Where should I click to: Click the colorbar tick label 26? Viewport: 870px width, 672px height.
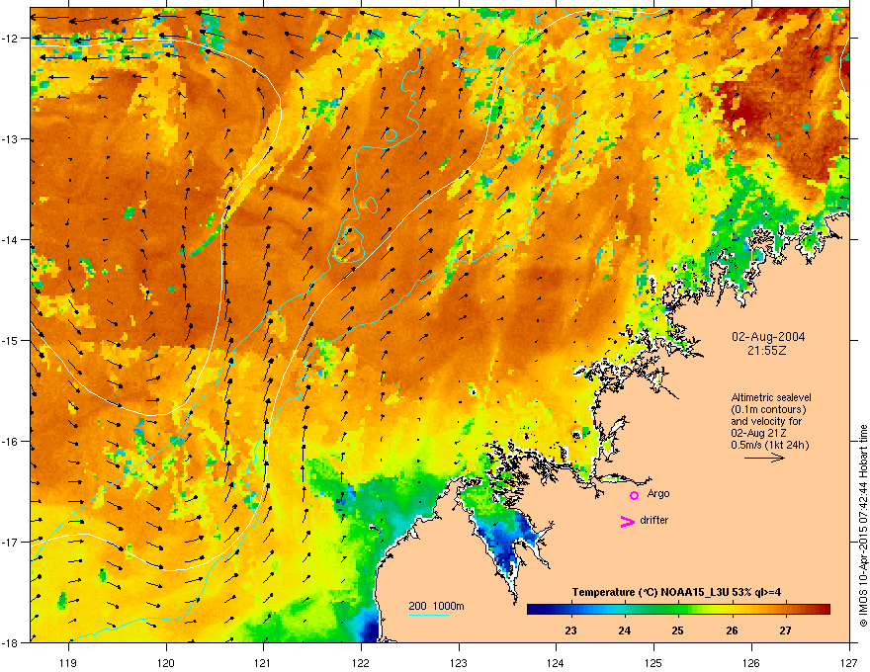(x=732, y=630)
